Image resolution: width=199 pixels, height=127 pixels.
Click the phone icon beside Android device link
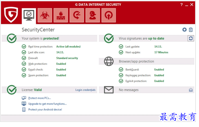(x=24, y=110)
